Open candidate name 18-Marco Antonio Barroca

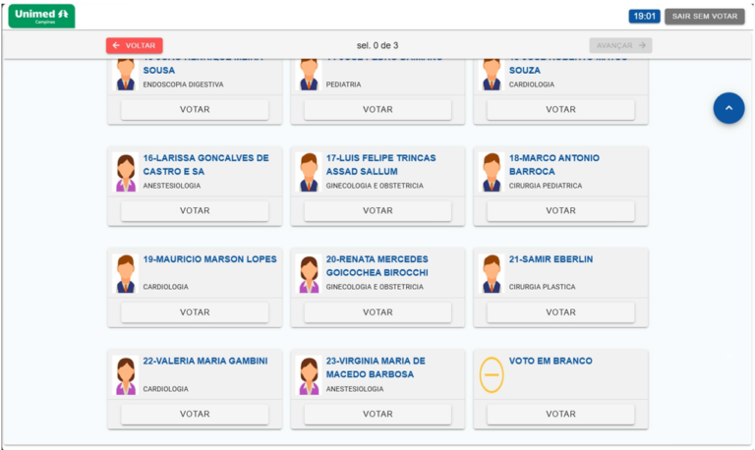[x=553, y=164]
